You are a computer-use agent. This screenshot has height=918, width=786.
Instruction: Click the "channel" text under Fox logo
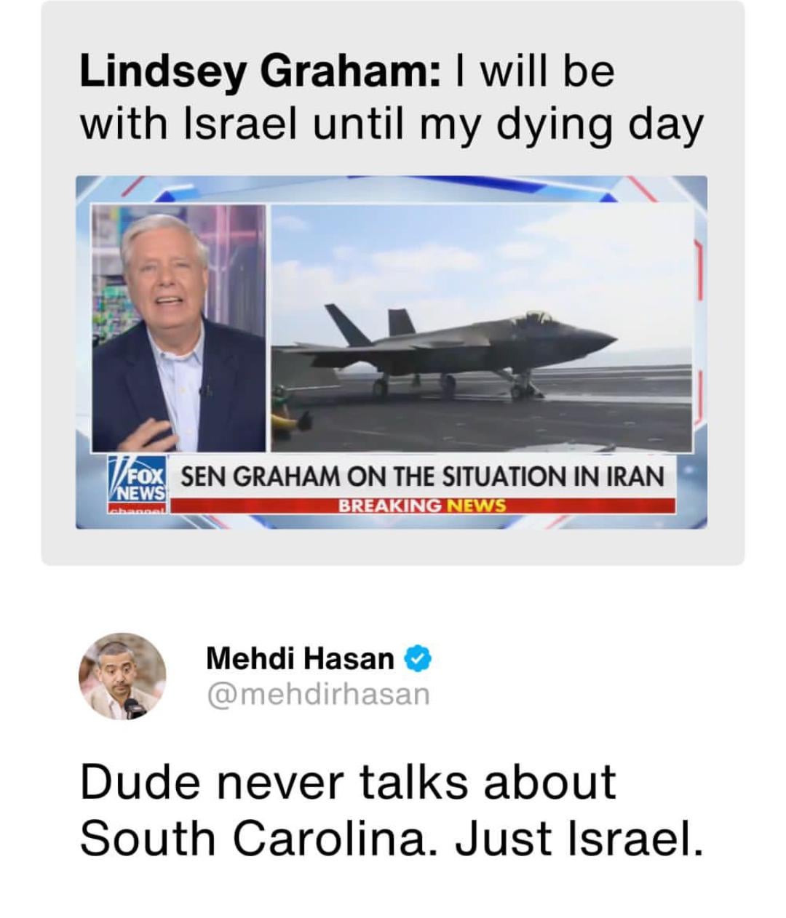pos(138,511)
